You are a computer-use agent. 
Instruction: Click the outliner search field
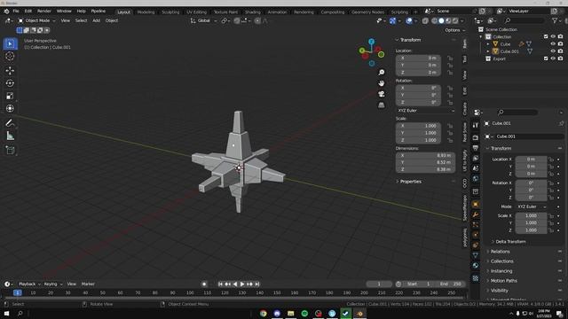(525, 21)
